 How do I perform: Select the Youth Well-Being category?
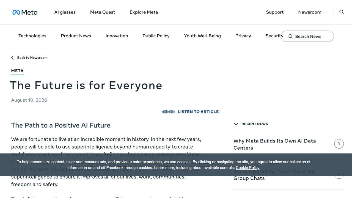(202, 36)
